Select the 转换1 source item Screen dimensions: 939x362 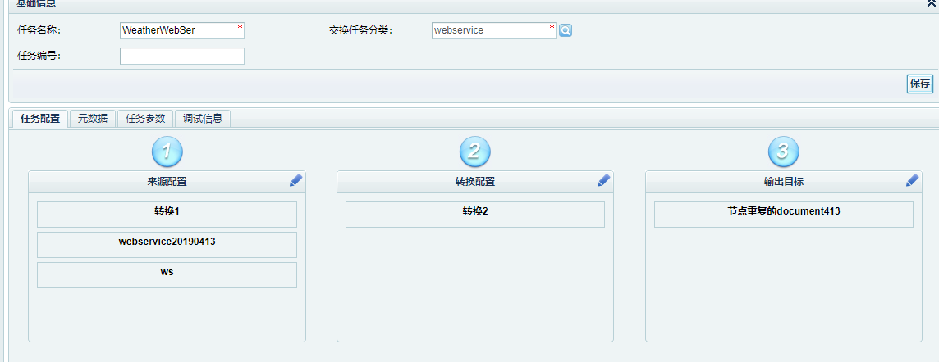(x=167, y=215)
